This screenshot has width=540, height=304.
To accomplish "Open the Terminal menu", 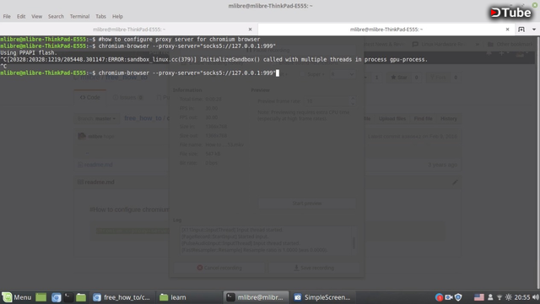I will pos(79,16).
